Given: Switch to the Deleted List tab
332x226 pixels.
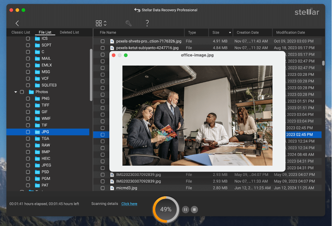Looking at the screenshot, I should pyautogui.click(x=69, y=32).
